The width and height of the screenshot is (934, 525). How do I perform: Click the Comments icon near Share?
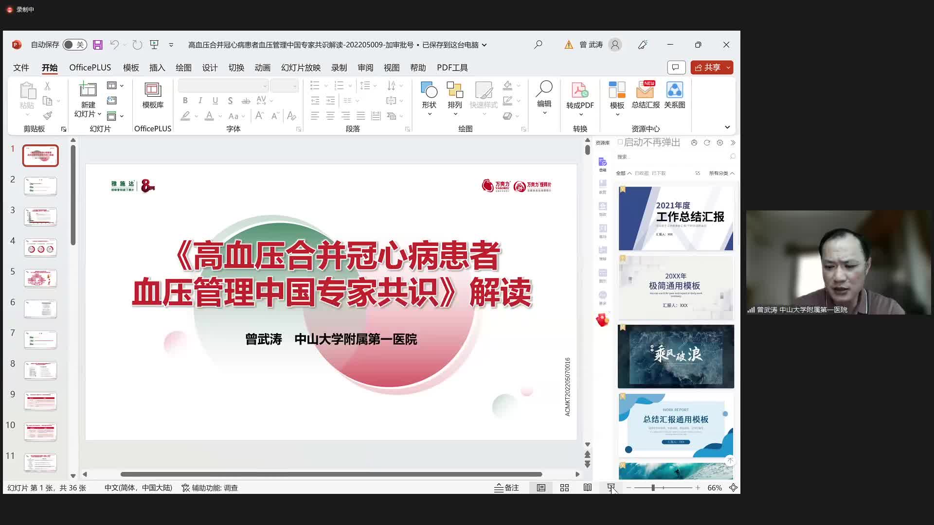click(x=676, y=68)
